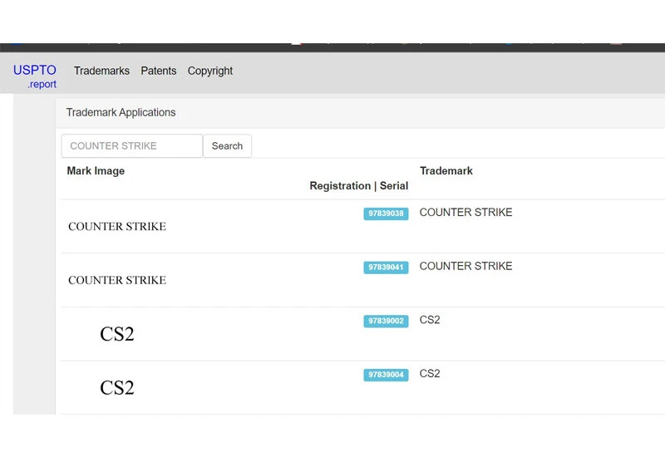The height and width of the screenshot is (457, 665).
Task: Click the Registration | Serial column header
Action: 358,186
